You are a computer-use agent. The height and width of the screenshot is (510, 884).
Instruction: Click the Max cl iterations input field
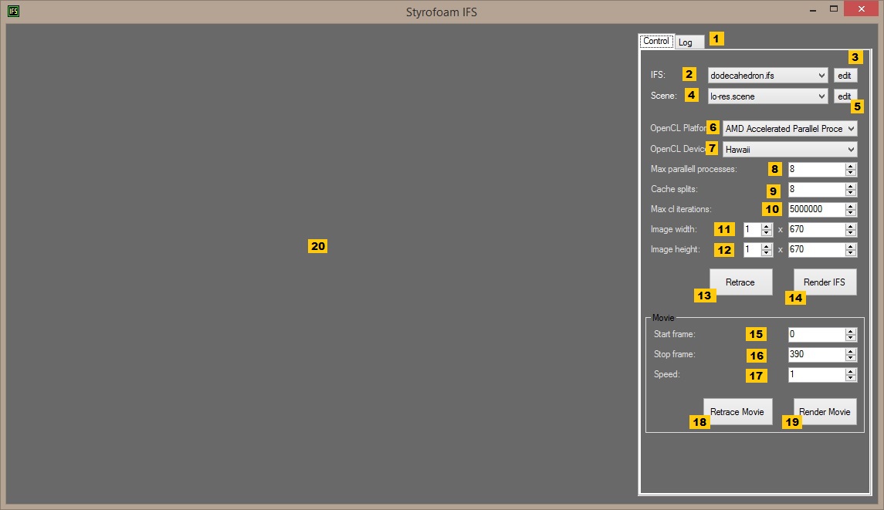(x=817, y=209)
